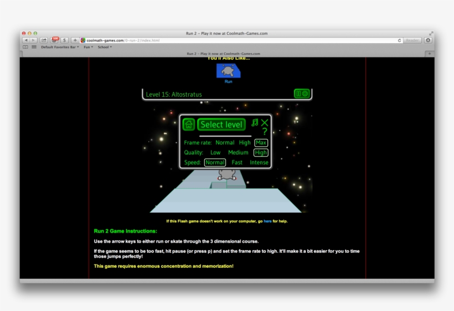Click the Run 2 Game Instructions heading
Screen dimensions: 454x311
pyautogui.click(x=125, y=231)
